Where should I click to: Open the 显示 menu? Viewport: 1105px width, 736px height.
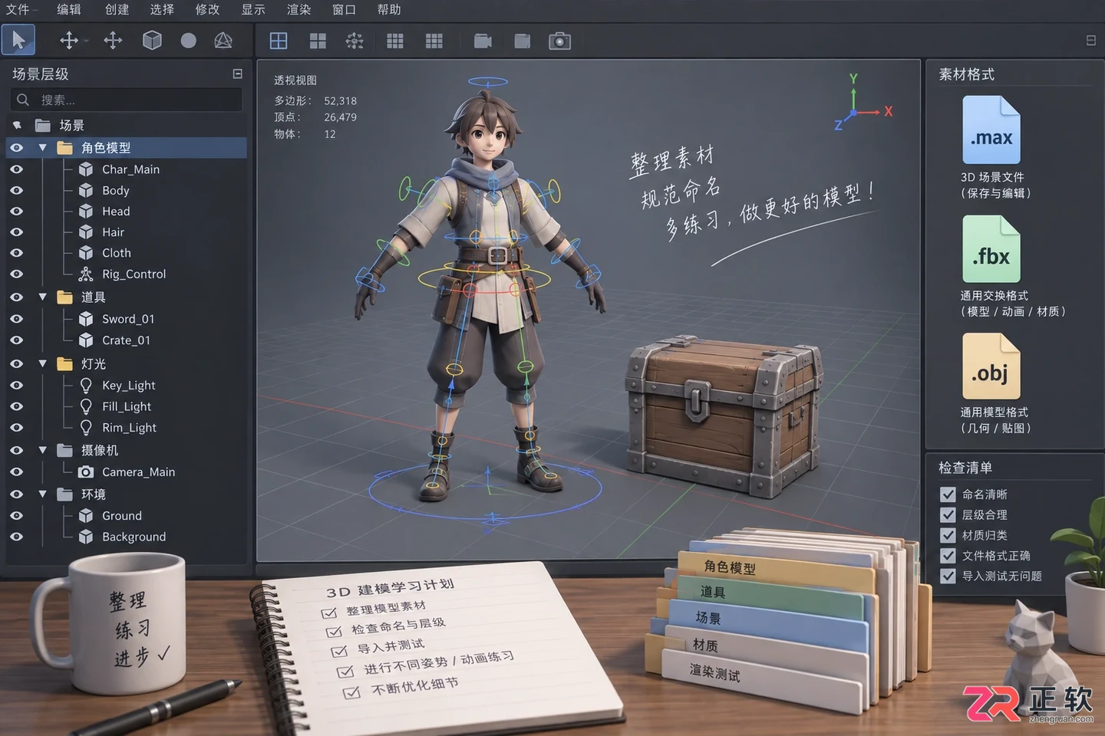(x=253, y=9)
